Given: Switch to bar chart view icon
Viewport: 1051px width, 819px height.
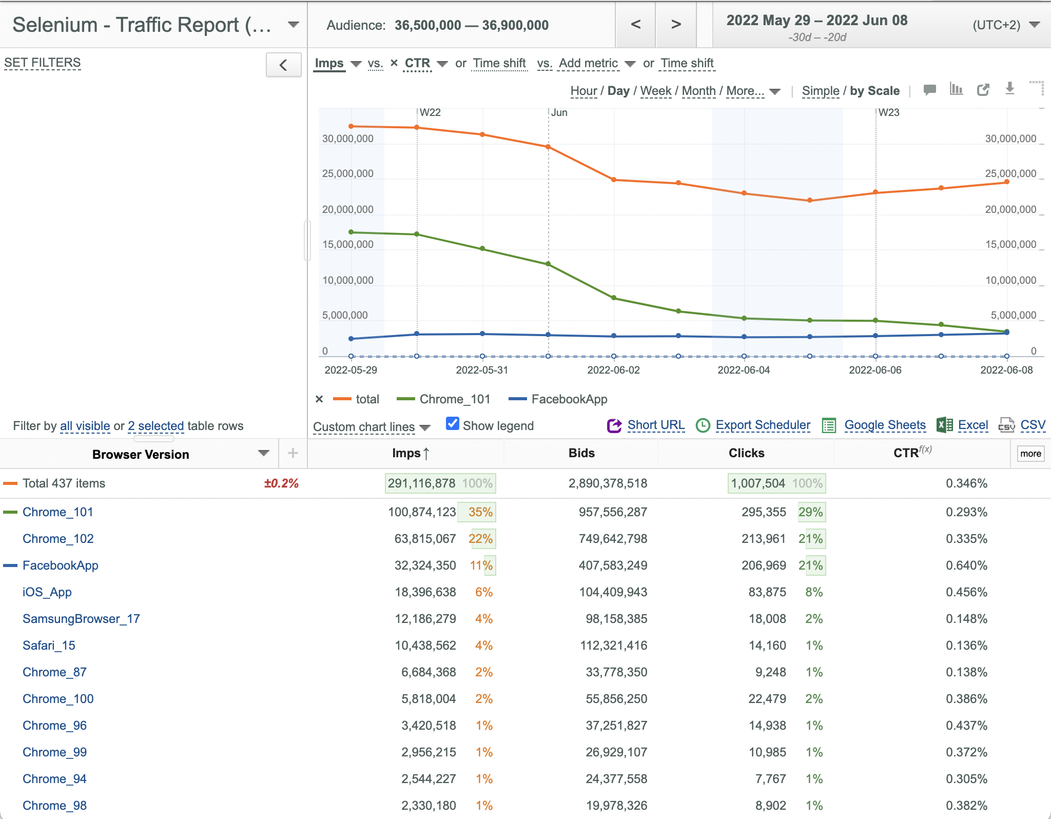Looking at the screenshot, I should pos(956,89).
